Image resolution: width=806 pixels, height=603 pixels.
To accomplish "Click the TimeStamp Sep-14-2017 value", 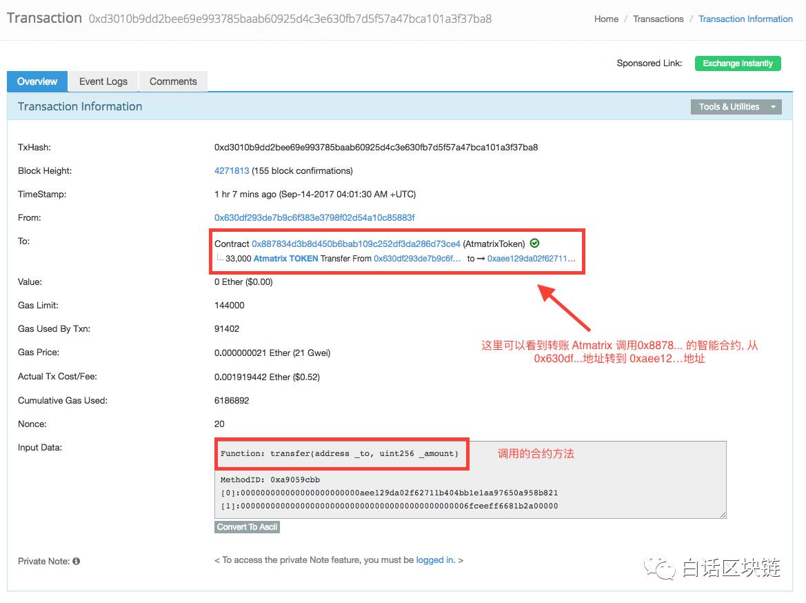I will pyautogui.click(x=314, y=195).
